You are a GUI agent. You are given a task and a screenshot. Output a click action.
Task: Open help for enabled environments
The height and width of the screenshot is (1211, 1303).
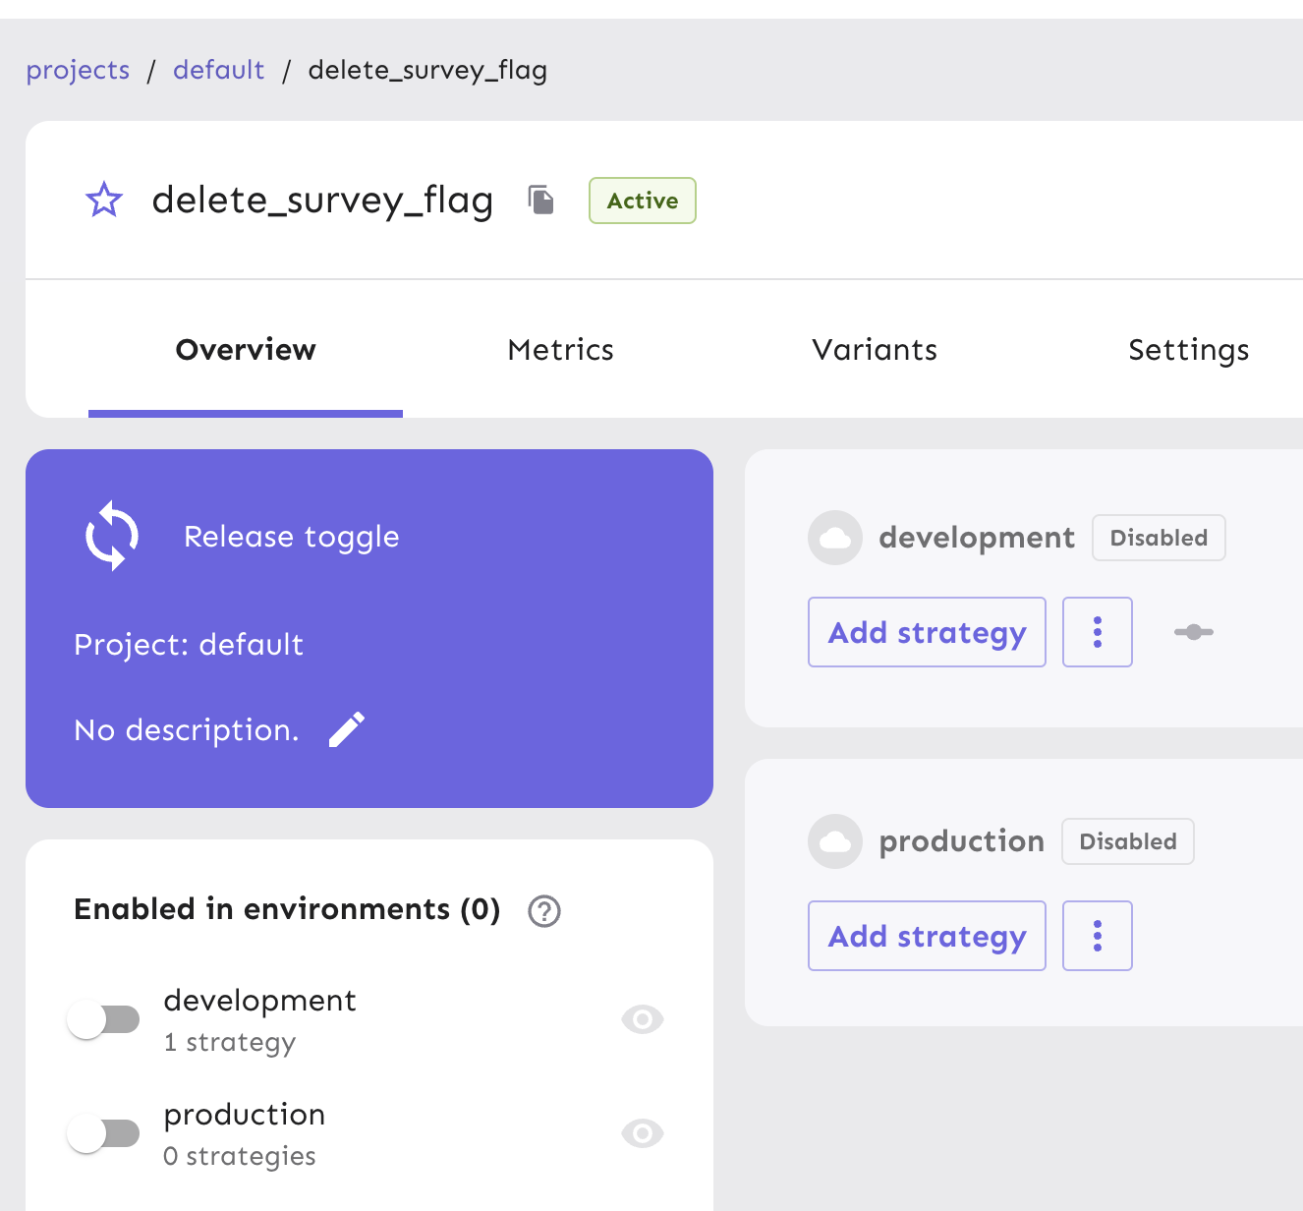click(x=543, y=911)
